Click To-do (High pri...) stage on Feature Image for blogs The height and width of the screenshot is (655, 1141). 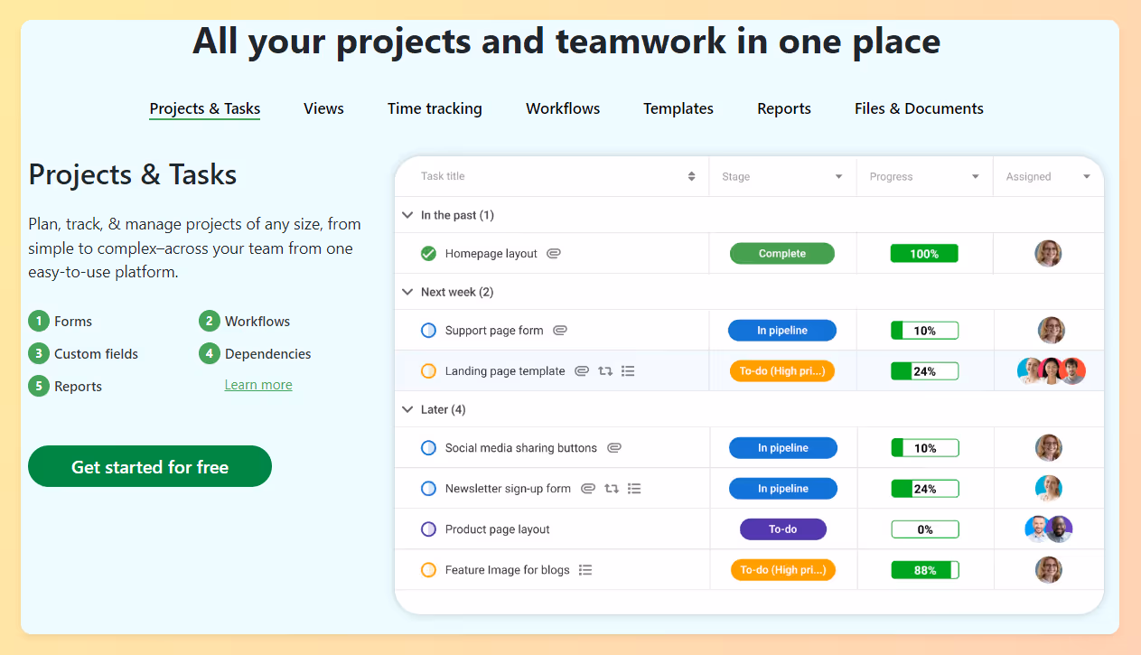click(x=783, y=570)
